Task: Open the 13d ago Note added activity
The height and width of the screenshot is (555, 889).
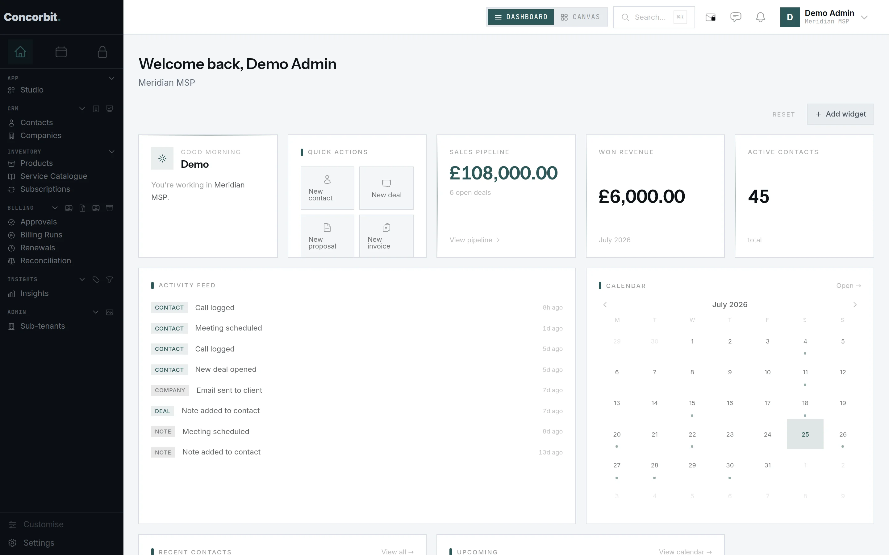Action: 357,452
